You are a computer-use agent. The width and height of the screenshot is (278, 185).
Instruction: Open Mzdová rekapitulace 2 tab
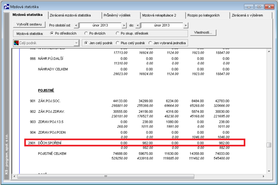point(159,15)
